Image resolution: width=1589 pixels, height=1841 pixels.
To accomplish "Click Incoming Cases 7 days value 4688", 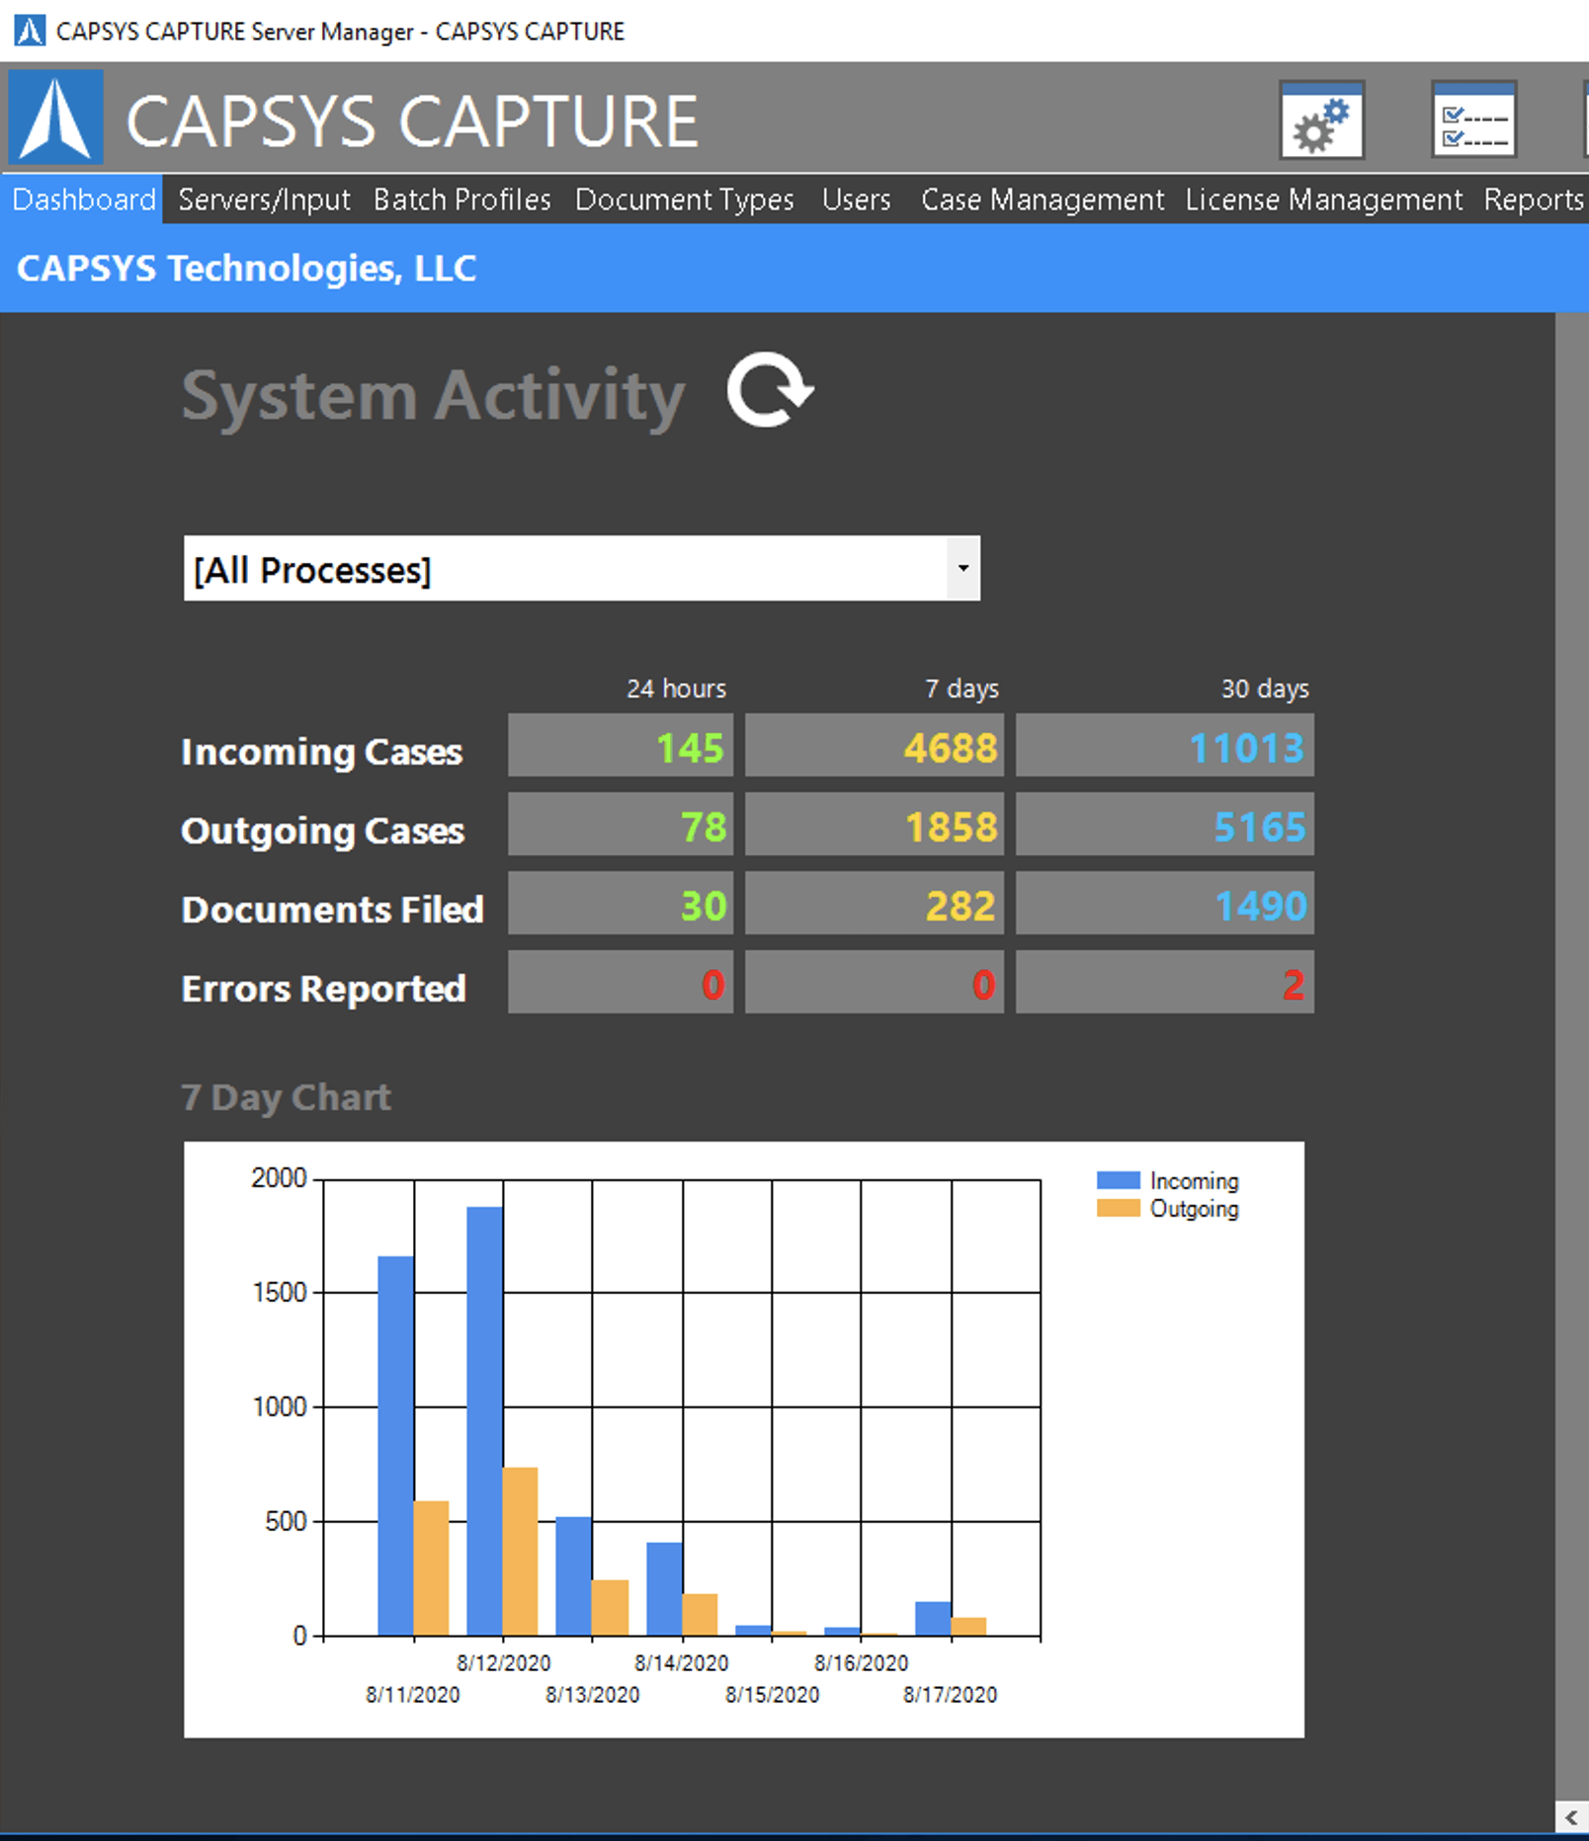I will (x=874, y=746).
